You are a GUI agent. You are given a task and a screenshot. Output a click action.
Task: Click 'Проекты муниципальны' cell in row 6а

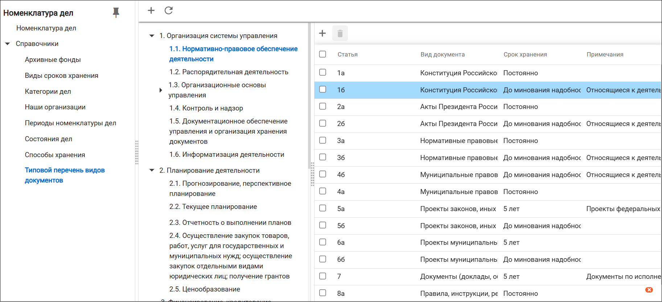click(x=459, y=243)
